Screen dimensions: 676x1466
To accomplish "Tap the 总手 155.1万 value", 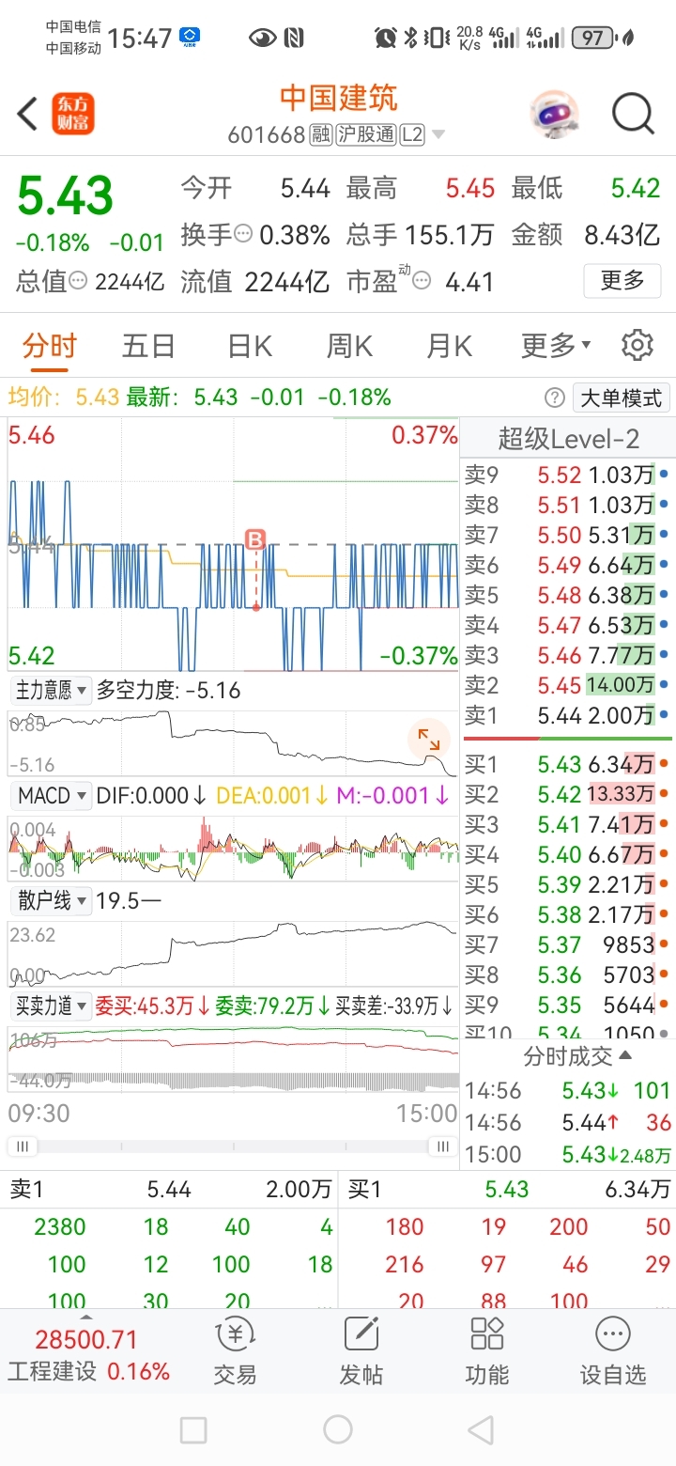I will pyautogui.click(x=420, y=234).
